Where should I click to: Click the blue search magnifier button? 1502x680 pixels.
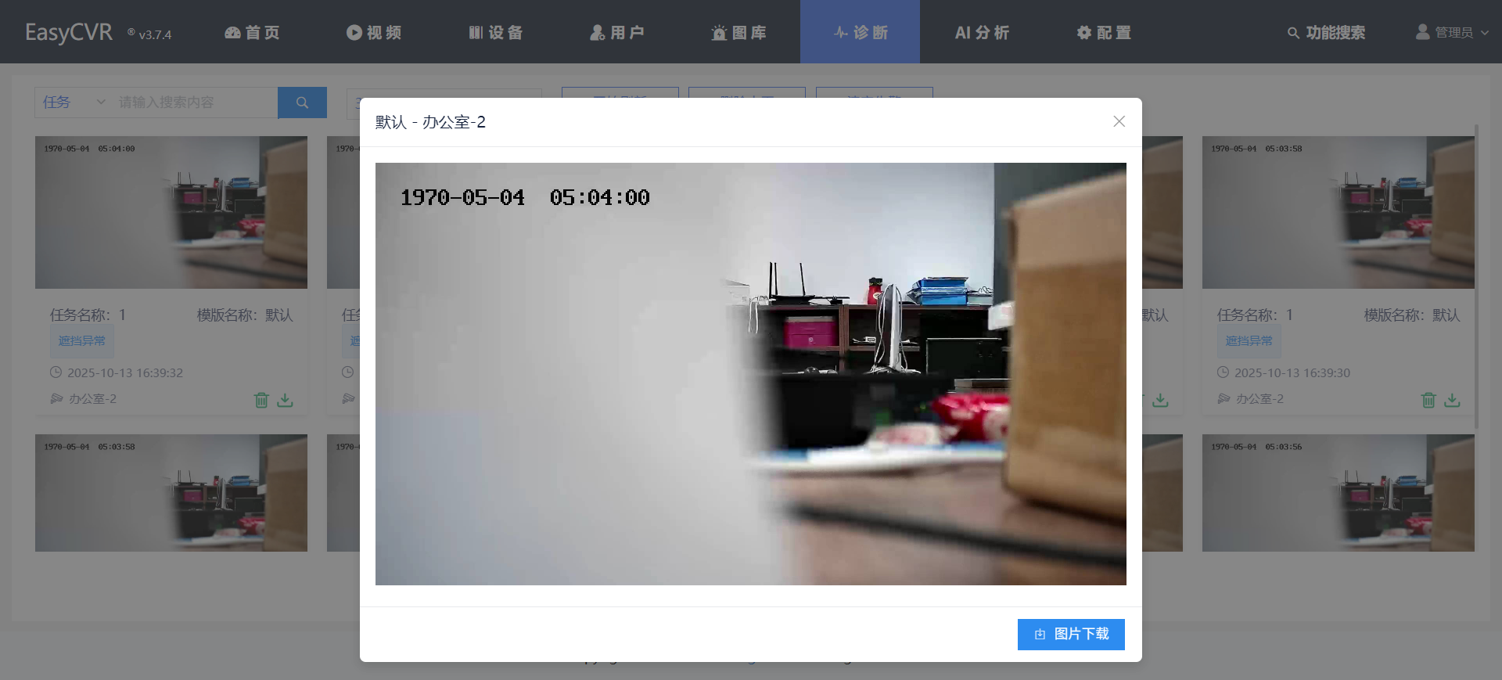tap(302, 103)
